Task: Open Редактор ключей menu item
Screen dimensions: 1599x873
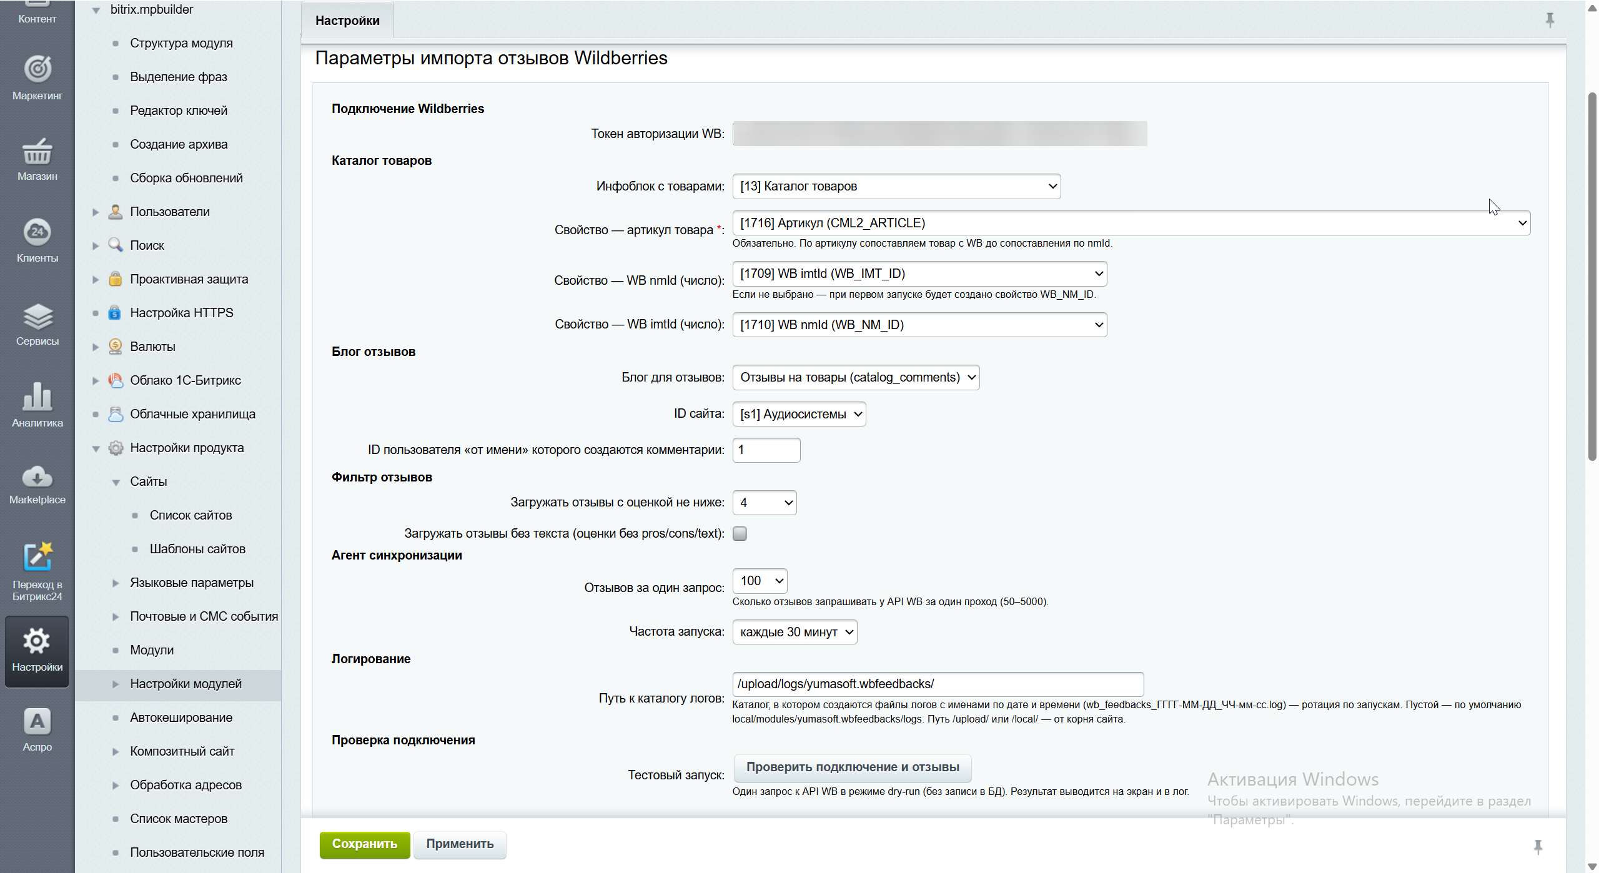Action: 179,111
